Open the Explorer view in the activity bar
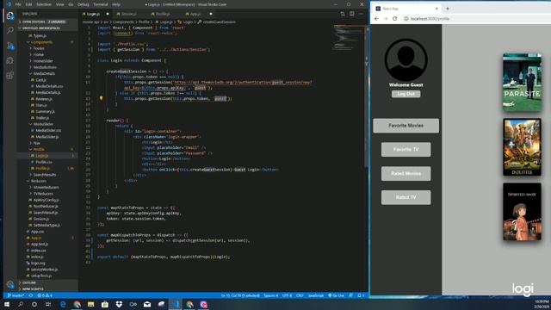Viewport: 551px width, 310px height. 10,15
